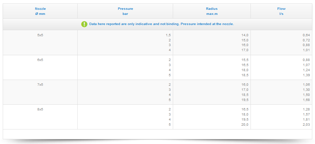
Task: Select the 1,24 flow value
Action: [x=306, y=70]
